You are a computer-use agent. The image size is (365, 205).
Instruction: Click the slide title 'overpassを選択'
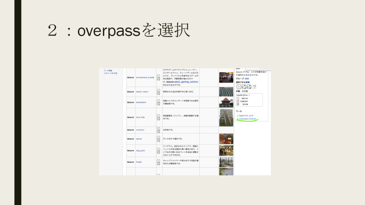pos(134,30)
